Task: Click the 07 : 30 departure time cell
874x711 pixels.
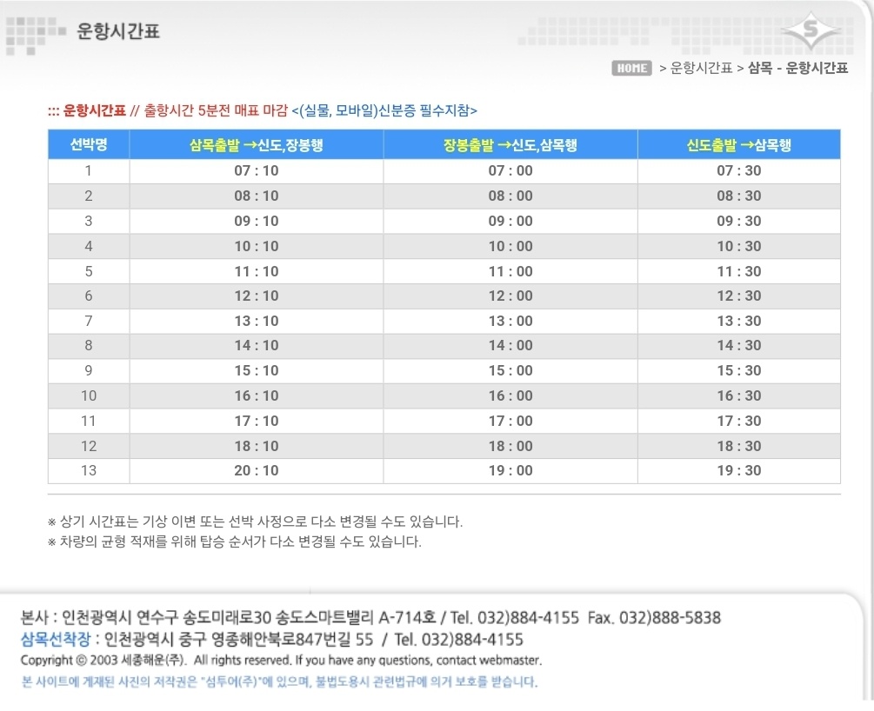Action: 739,171
